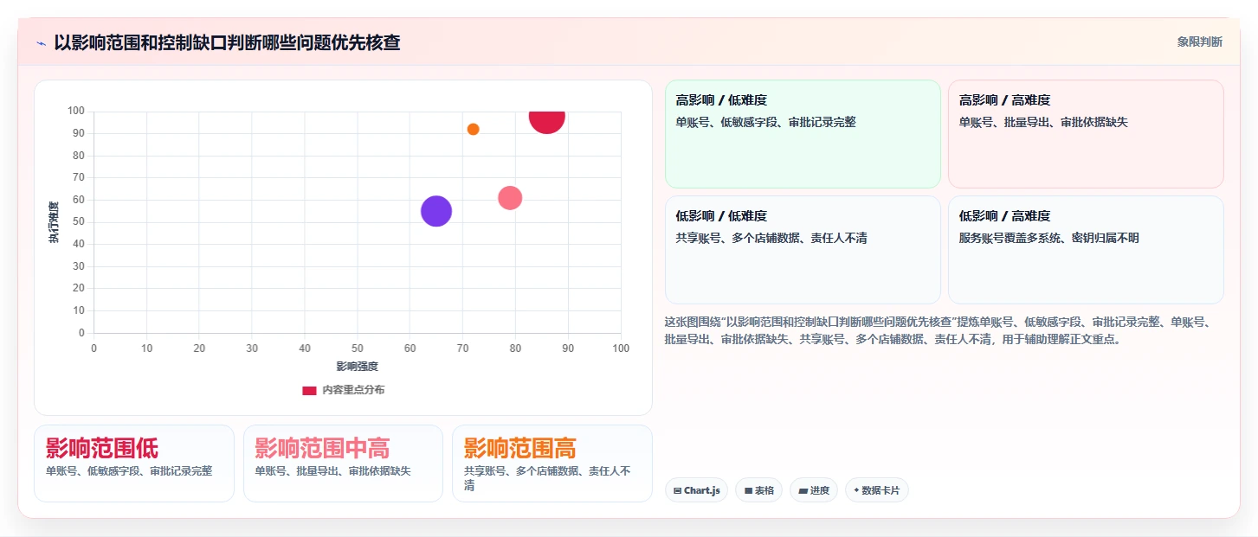Open the 低影响 / 高难度 quadrant card
The height and width of the screenshot is (537, 1258).
1086,250
